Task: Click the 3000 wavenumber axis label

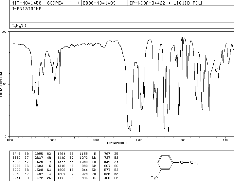Action: click(53, 140)
